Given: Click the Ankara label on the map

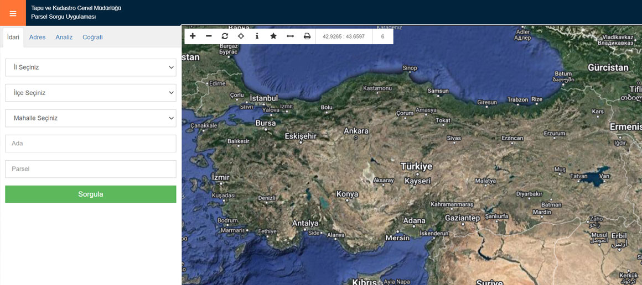Looking at the screenshot, I should (x=356, y=131).
